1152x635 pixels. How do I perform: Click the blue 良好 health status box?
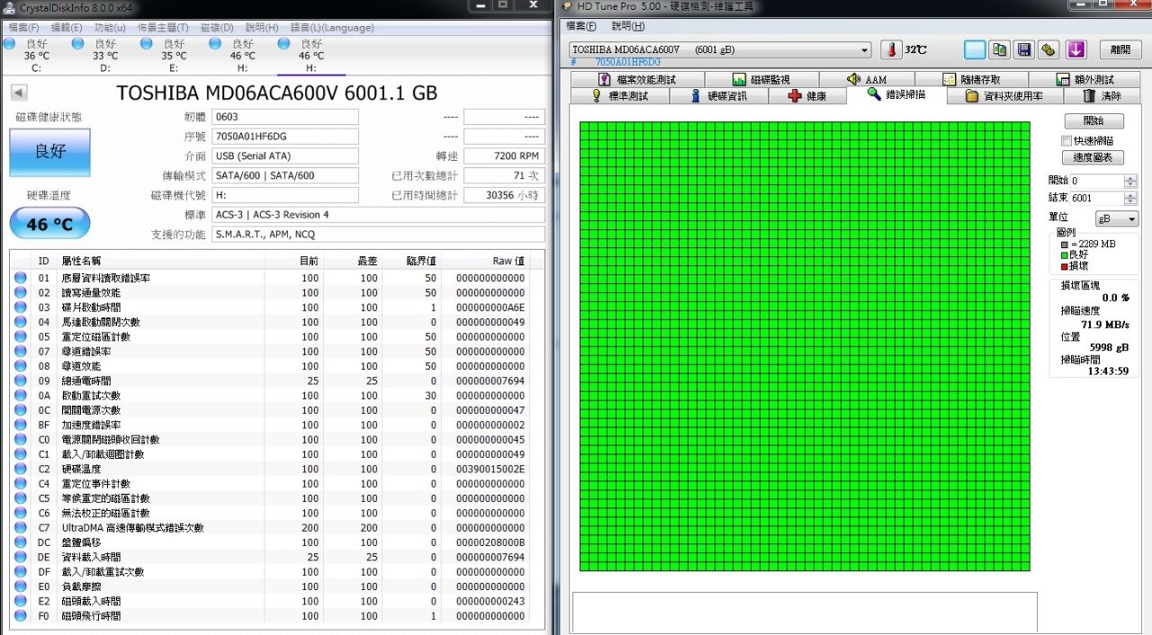(50, 152)
